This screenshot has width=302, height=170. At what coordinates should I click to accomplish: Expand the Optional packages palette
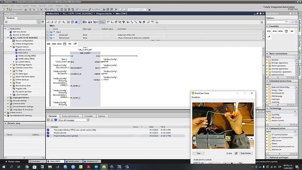pyautogui.click(x=268, y=157)
